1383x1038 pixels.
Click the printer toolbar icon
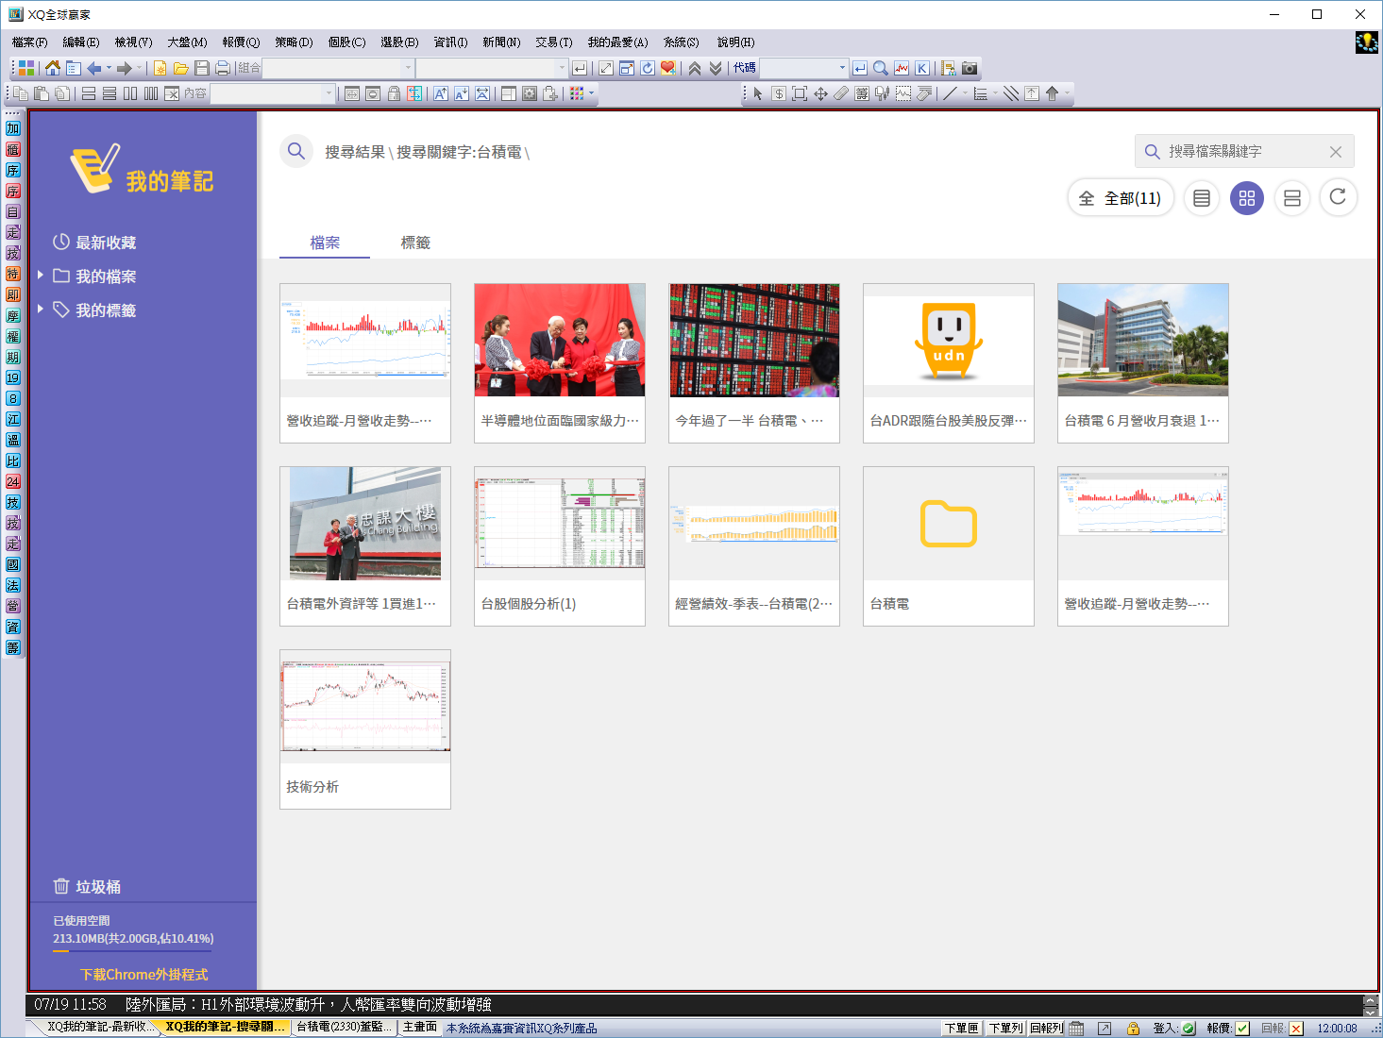tap(222, 68)
